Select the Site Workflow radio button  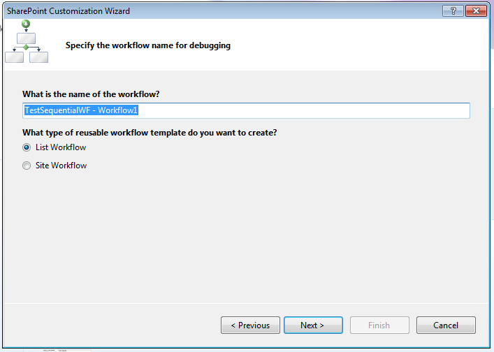coord(27,166)
